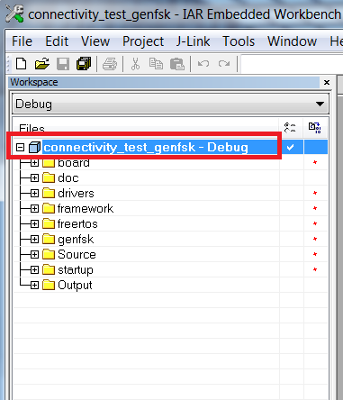The image size is (343, 400).
Task: Open the Project menu
Action: [x=143, y=41]
